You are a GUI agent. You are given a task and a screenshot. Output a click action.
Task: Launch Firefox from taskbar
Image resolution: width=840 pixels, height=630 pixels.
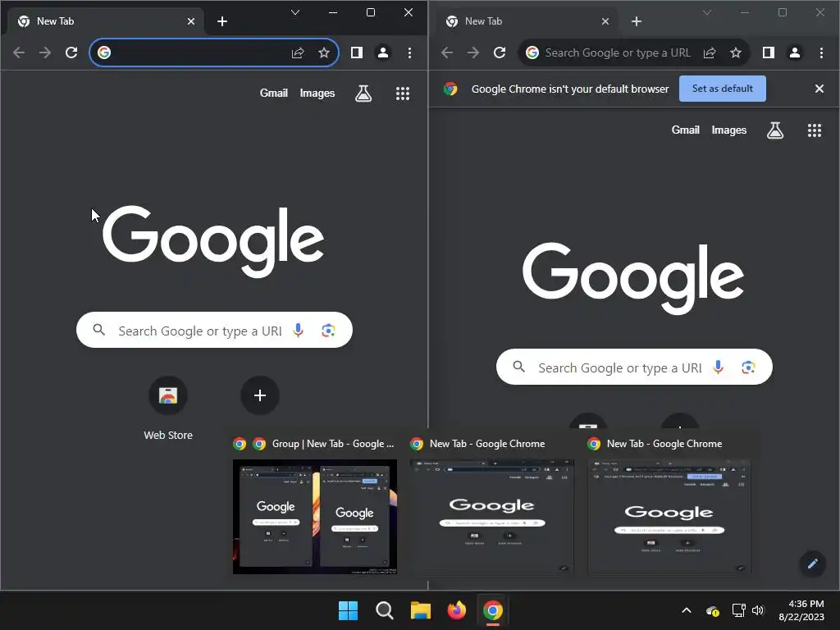point(456,610)
